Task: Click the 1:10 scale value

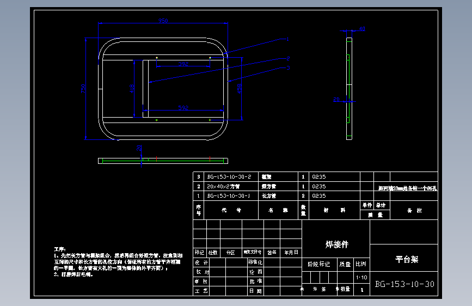Action: pos(361,277)
